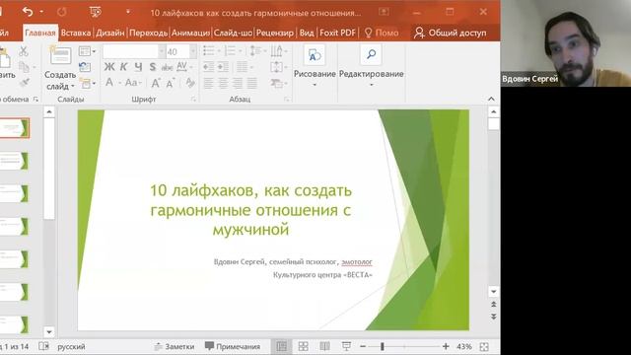631x355 pixels.
Task: Click ribbon display options icon in title bar
Action: pyautogui.click(x=384, y=12)
